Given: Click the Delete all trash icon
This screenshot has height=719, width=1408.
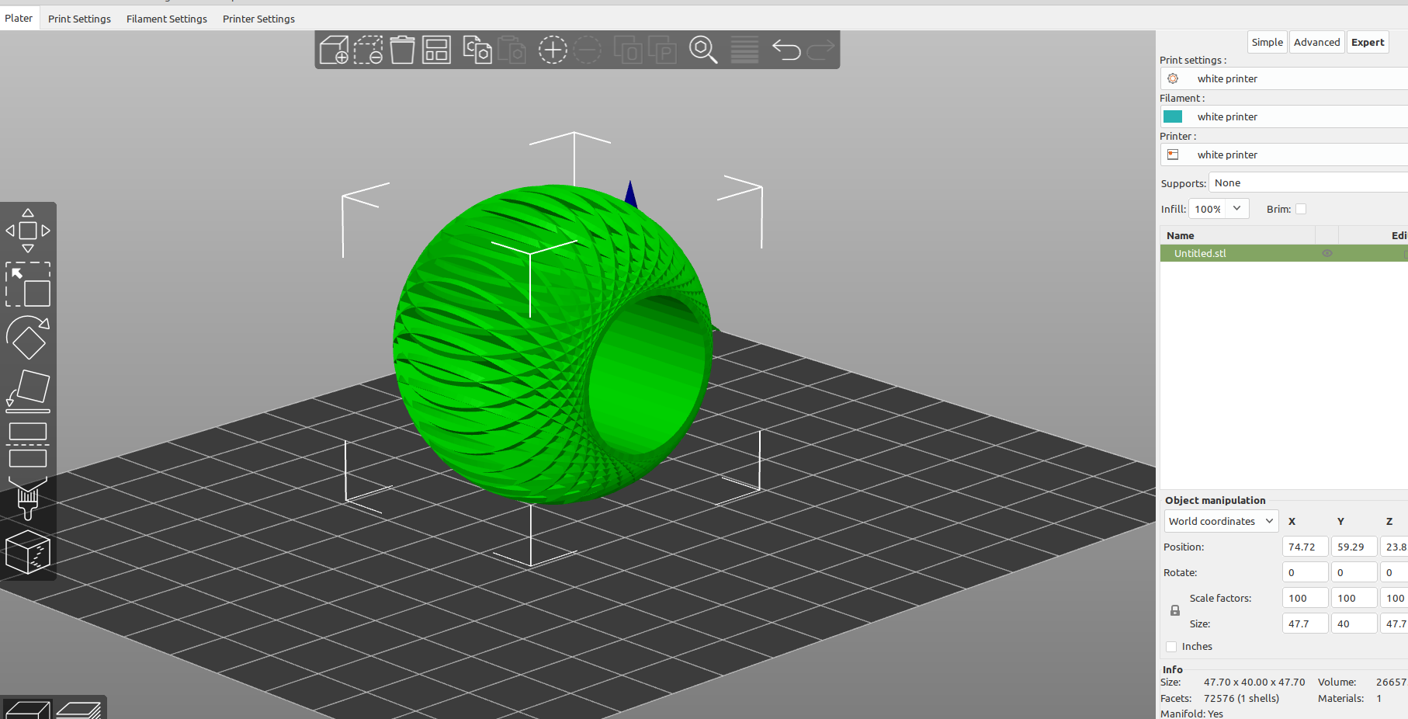Looking at the screenshot, I should point(402,50).
